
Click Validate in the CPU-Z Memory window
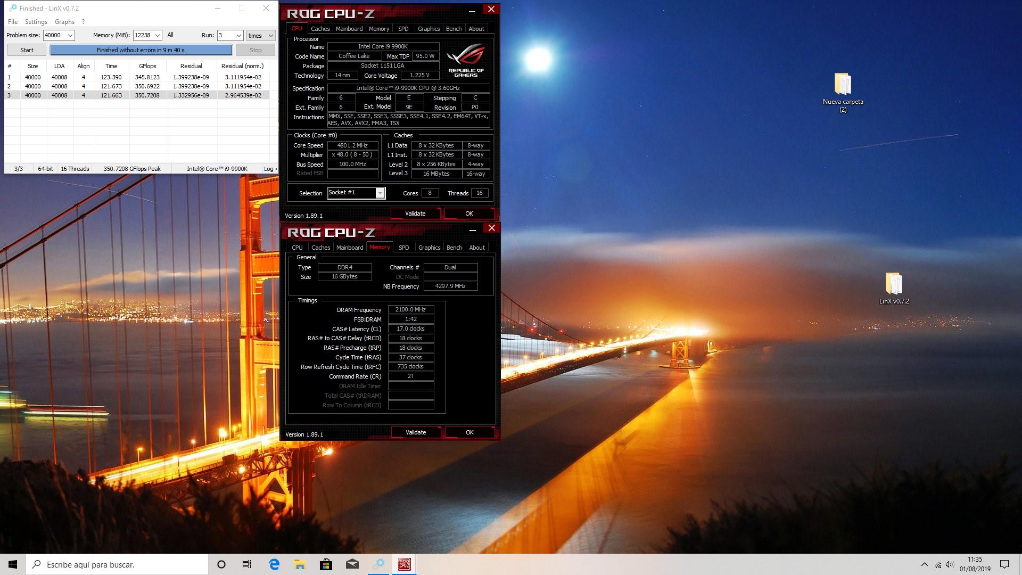[416, 432]
